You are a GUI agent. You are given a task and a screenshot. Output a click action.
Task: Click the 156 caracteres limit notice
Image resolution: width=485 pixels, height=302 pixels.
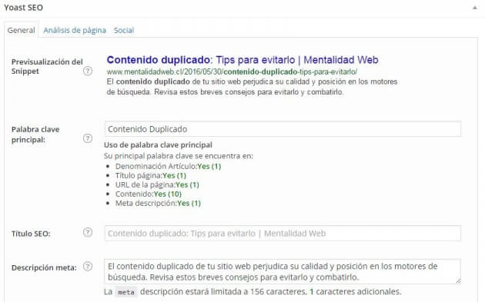coord(253,291)
